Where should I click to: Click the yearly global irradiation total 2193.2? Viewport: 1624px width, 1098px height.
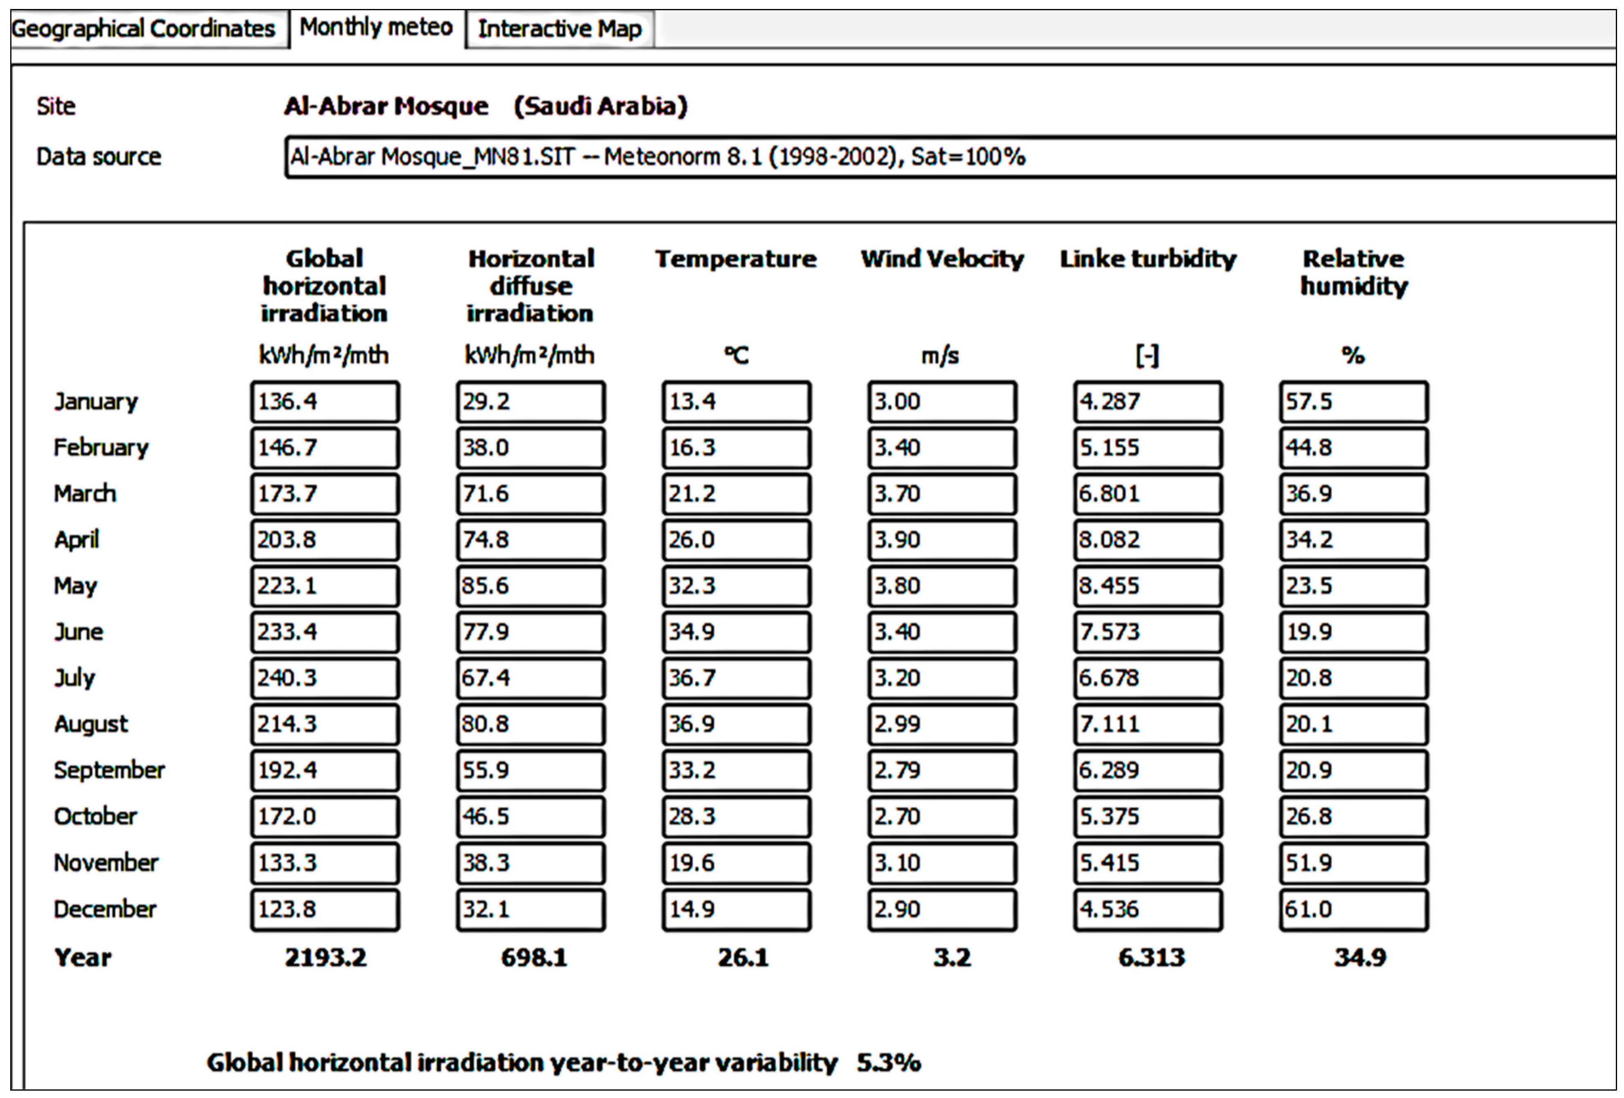coord(326,958)
